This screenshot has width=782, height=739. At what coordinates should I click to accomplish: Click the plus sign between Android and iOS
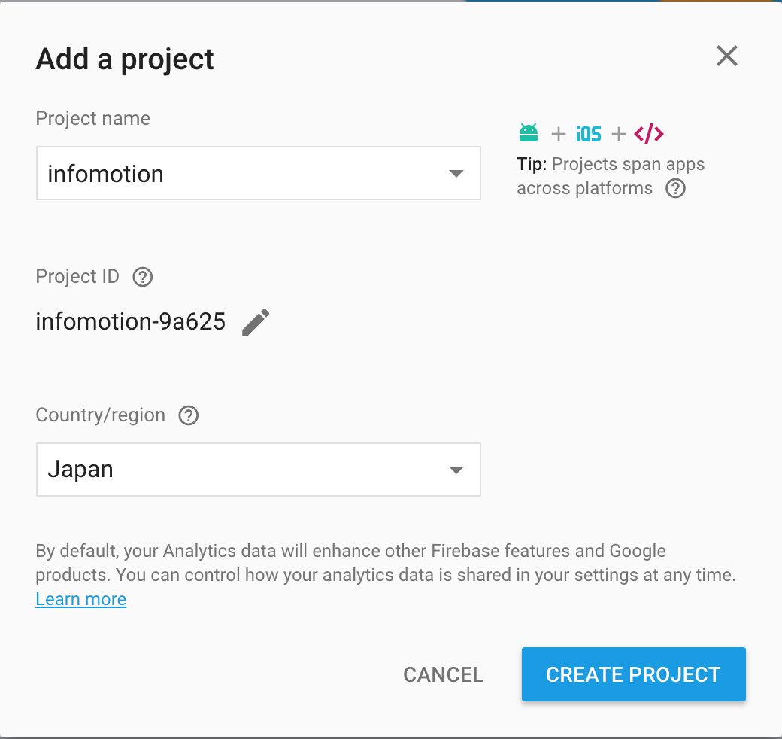558,133
